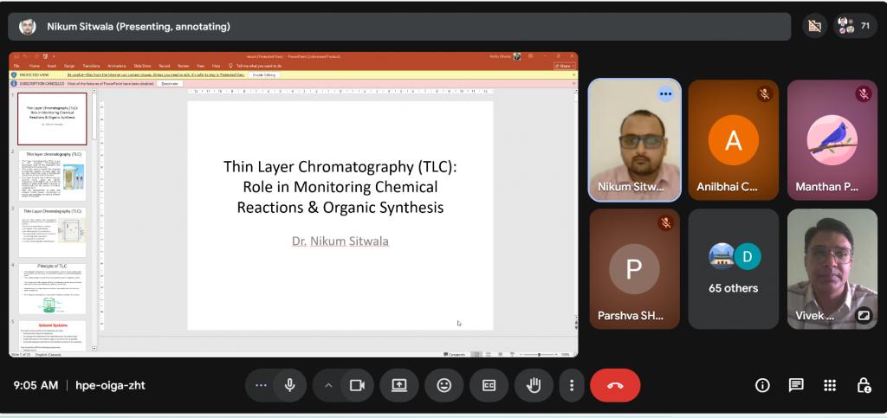Screen dimensions: 887x418
Task: Open the Activities grid icon
Action: 829,385
